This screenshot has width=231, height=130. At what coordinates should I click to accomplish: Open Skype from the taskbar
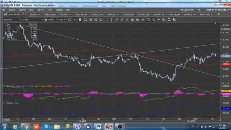[47, 127]
